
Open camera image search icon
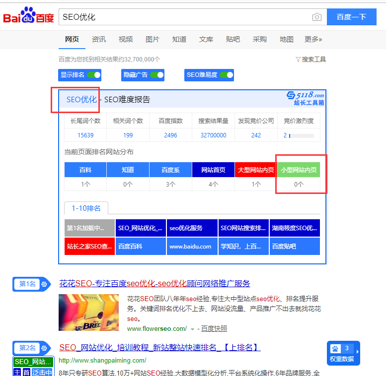tap(317, 17)
